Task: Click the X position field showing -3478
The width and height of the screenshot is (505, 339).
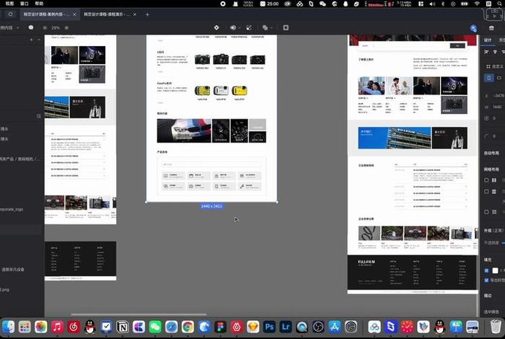Action: coord(495,96)
